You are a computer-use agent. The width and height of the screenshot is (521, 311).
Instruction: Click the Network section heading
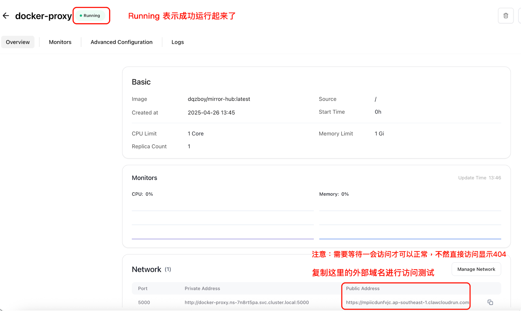pos(146,269)
